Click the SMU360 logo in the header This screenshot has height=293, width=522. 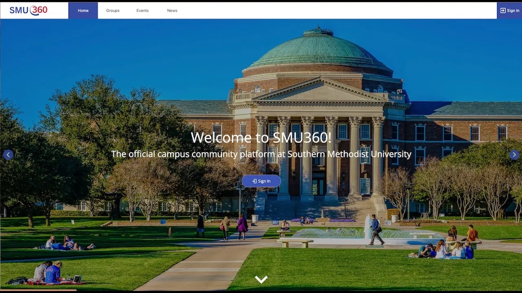[x=29, y=10]
